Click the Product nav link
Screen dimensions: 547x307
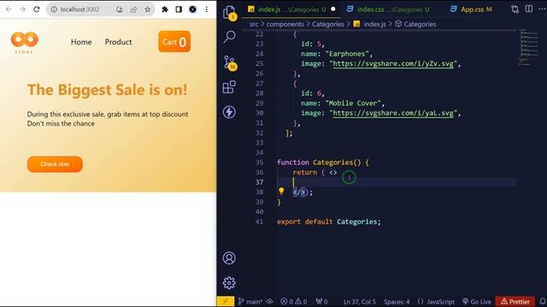[118, 42]
